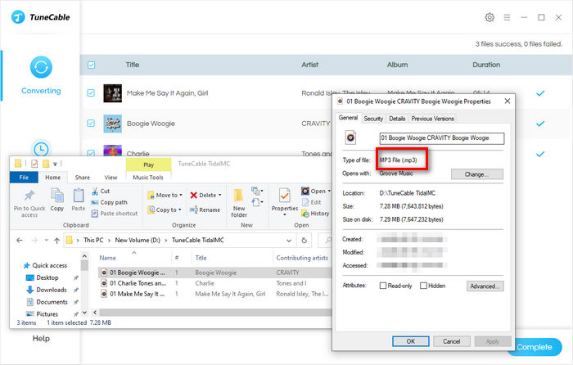Click the Edit icon in Open group
The width and height of the screenshot is (573, 365).
click(x=305, y=202)
